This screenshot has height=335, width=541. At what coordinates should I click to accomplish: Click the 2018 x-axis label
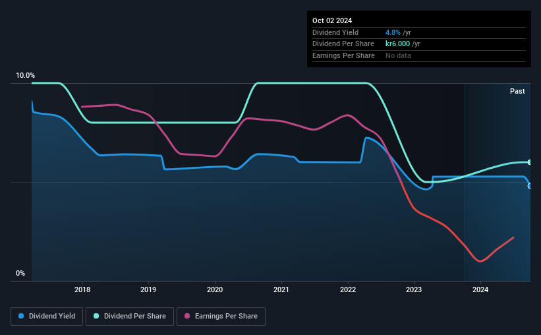tap(82, 289)
